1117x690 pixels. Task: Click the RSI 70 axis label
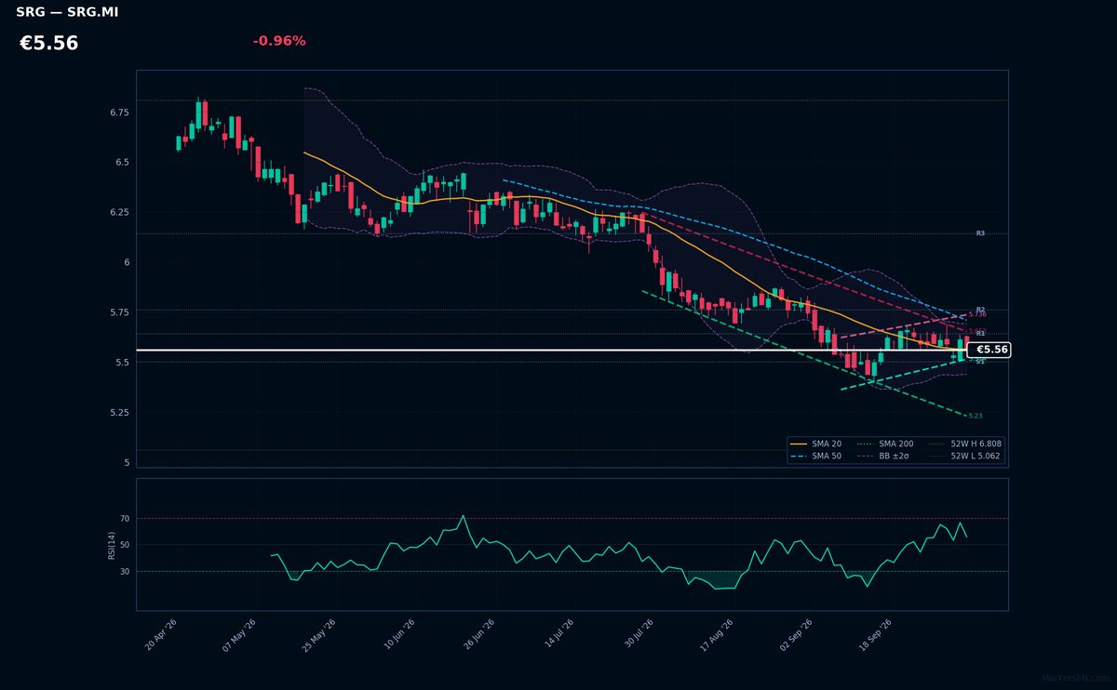[x=125, y=519]
